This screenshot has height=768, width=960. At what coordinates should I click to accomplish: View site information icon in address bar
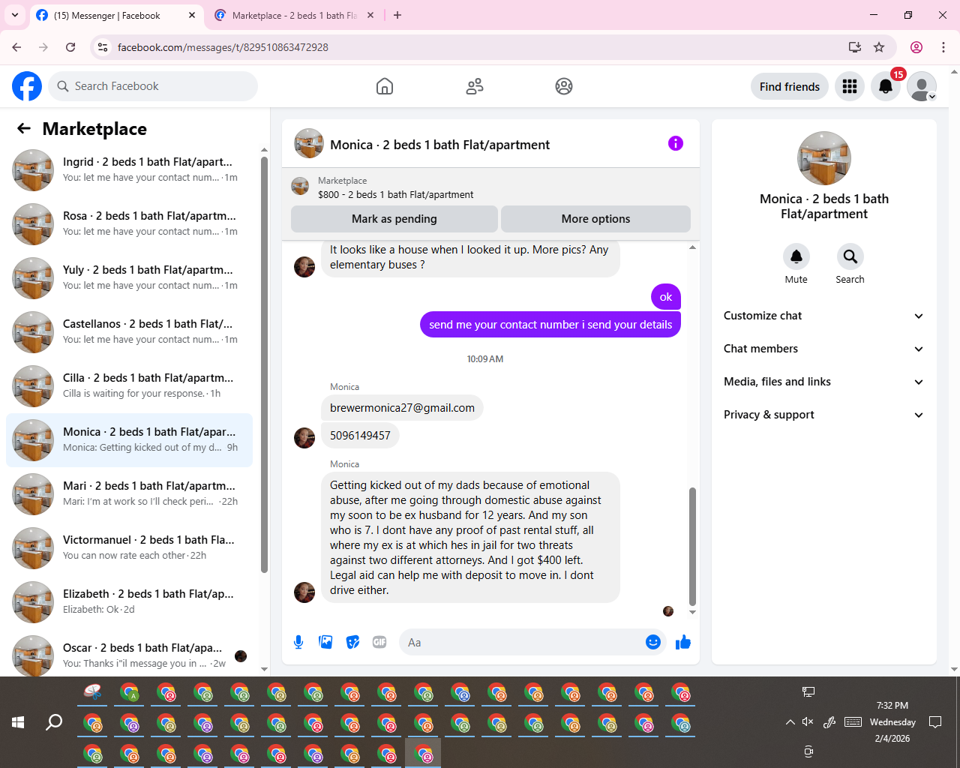[103, 47]
